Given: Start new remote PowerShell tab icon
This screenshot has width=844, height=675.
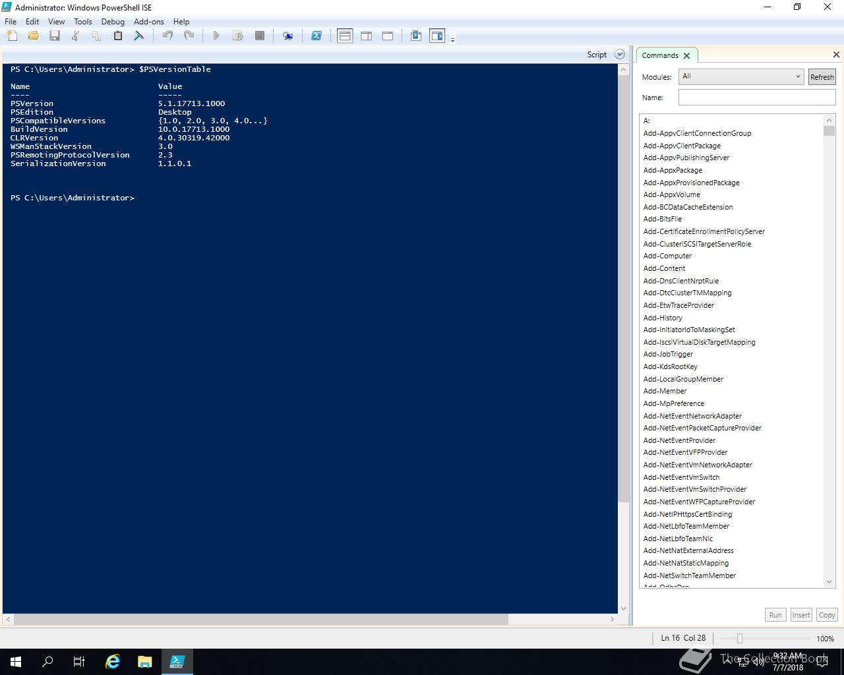Looking at the screenshot, I should [288, 36].
